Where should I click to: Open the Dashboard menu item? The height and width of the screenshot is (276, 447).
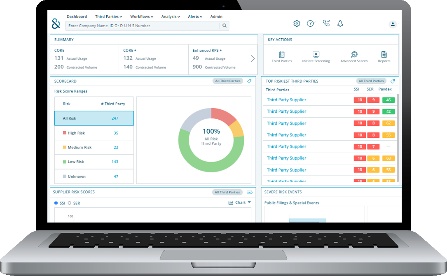pyautogui.click(x=77, y=16)
